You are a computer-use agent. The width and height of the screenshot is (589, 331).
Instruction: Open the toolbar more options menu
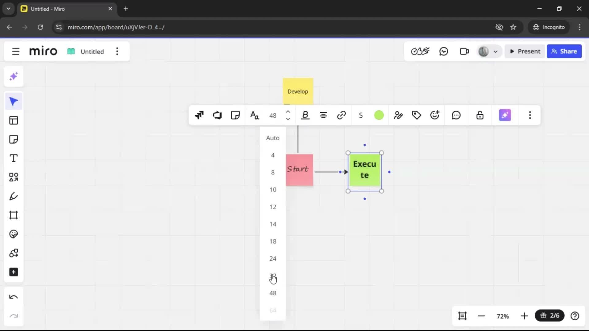tap(530, 115)
